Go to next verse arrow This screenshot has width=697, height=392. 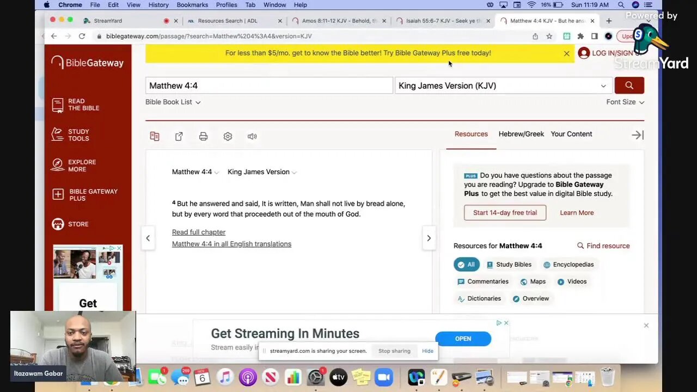(x=429, y=238)
